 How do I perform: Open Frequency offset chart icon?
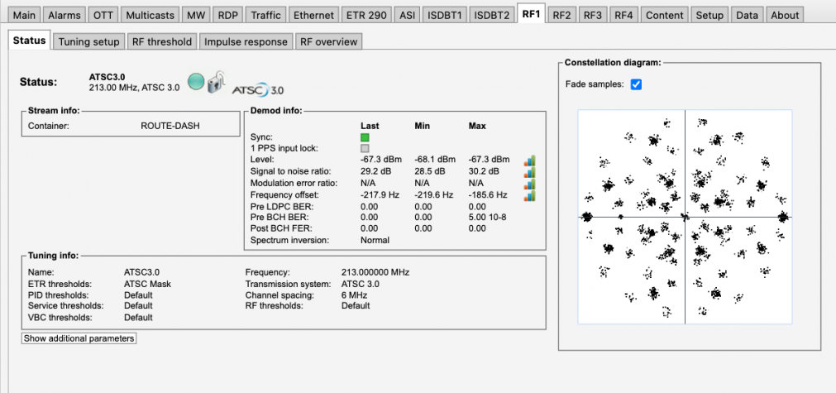[529, 194]
